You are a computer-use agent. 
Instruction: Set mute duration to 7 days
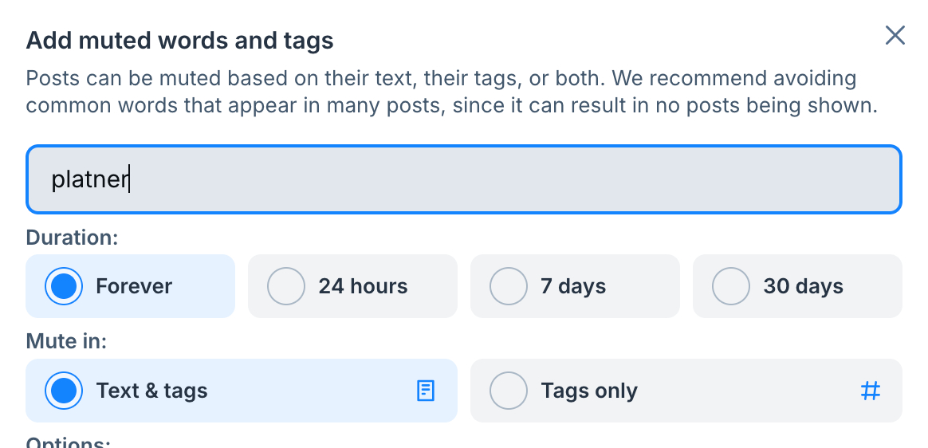pyautogui.click(x=508, y=286)
